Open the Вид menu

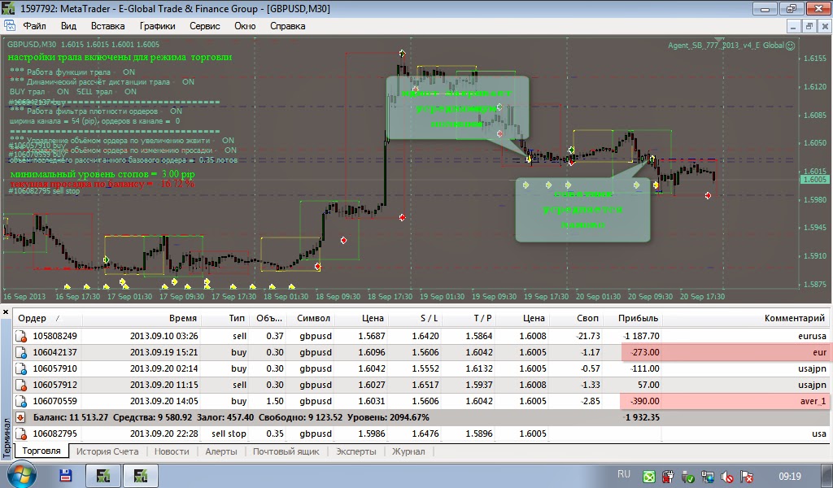coord(68,26)
